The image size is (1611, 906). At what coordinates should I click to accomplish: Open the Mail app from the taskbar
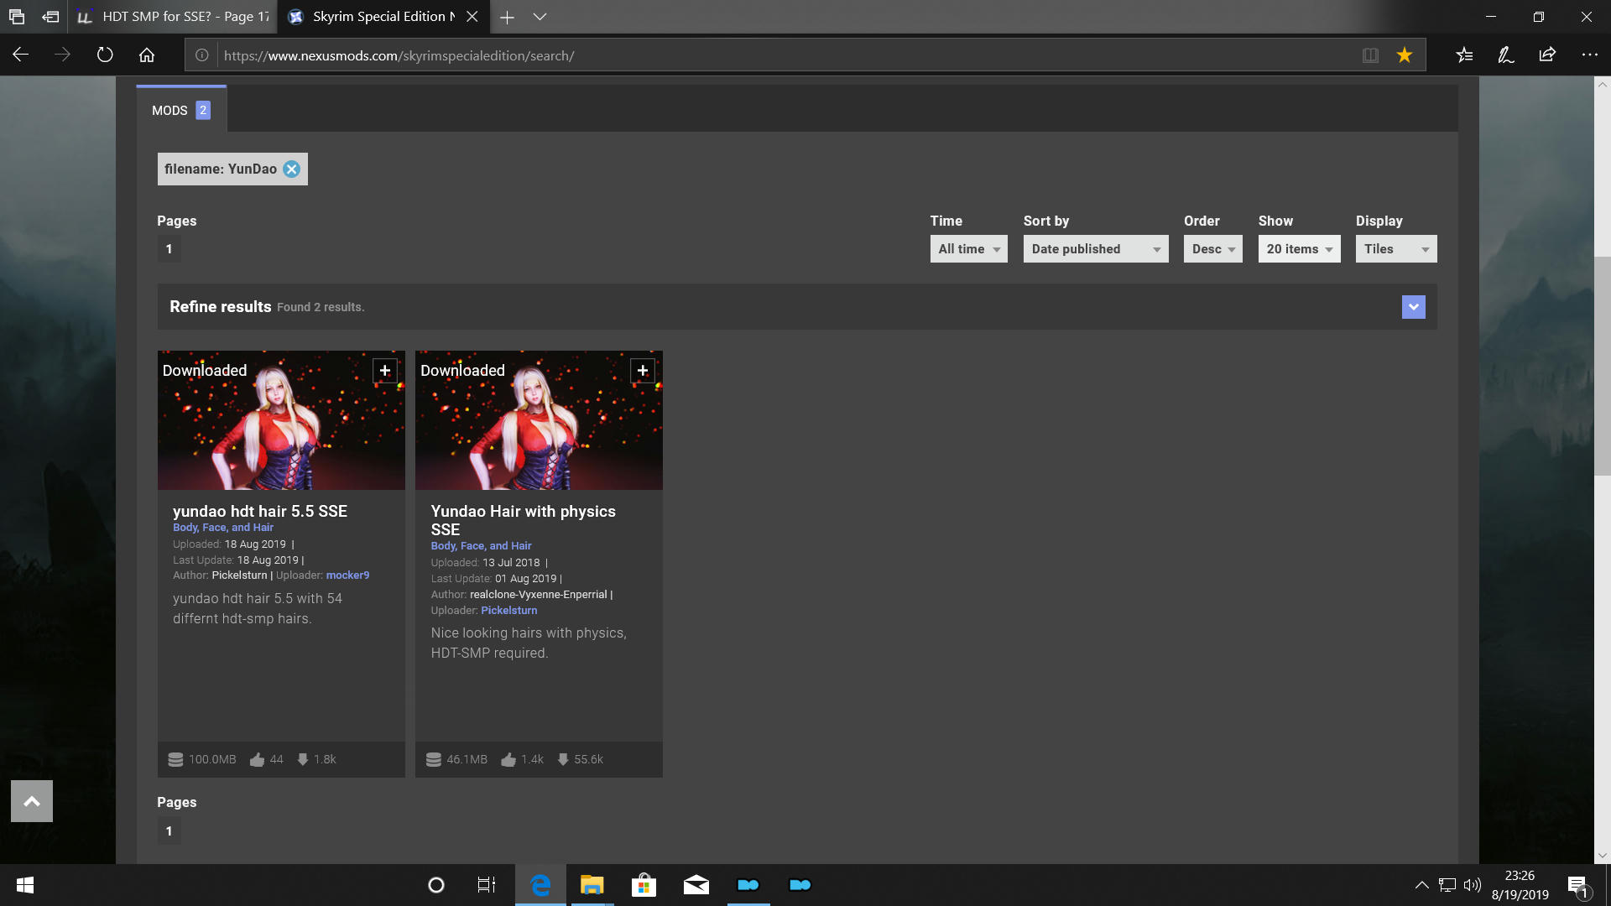[x=696, y=885]
